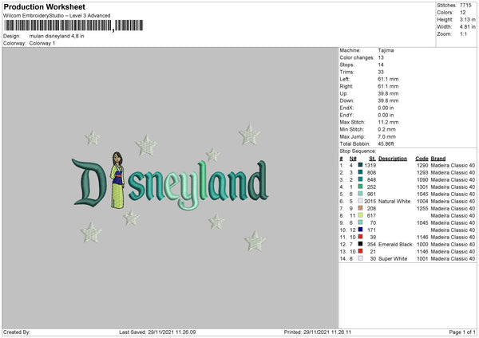Select the Color changes value 13

click(x=381, y=57)
